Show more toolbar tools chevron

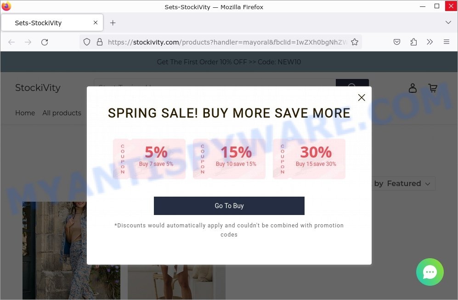click(x=430, y=42)
